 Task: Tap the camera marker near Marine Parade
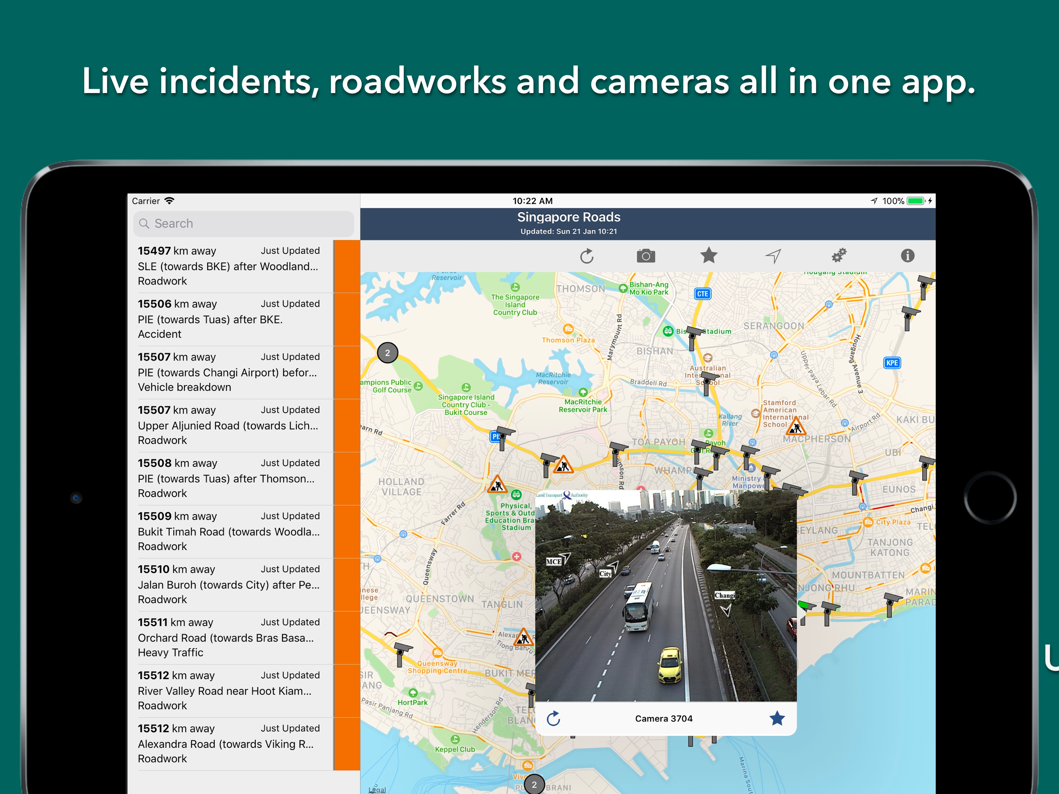coord(892,604)
